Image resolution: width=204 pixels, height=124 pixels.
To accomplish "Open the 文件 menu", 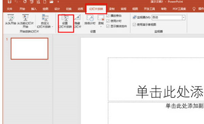I will (x=10, y=9).
